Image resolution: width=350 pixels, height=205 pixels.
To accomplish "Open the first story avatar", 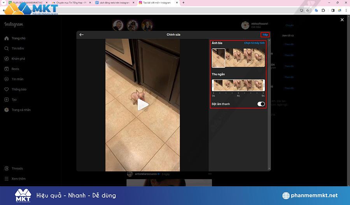I will click(118, 25).
